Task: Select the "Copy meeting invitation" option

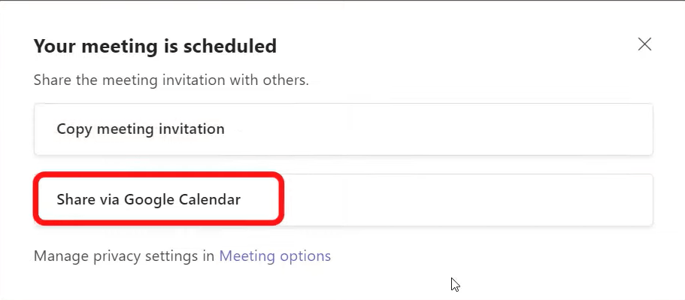Action: (344, 129)
